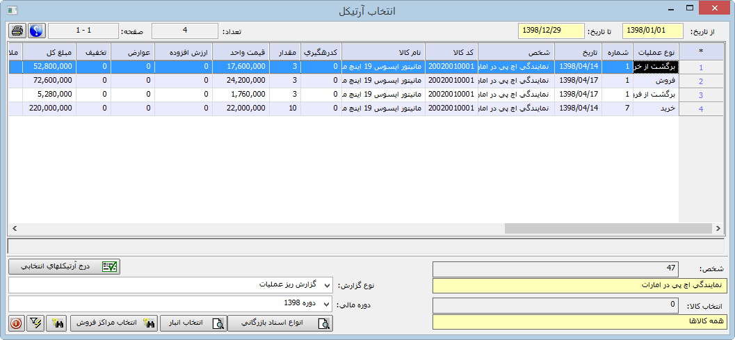This screenshot has width=735, height=340.
Task: Click magnifier icon on انواع اسناد بازرگانی
Action: 323,323
